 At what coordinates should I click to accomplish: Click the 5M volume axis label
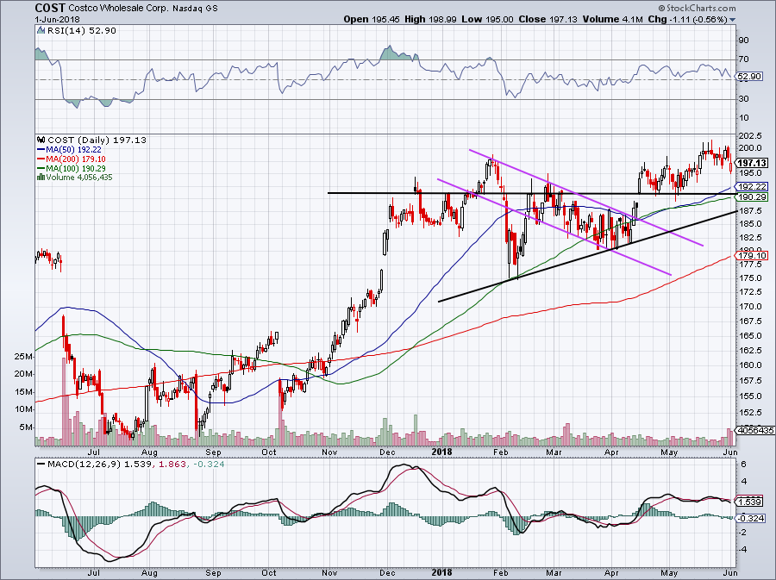(x=26, y=427)
